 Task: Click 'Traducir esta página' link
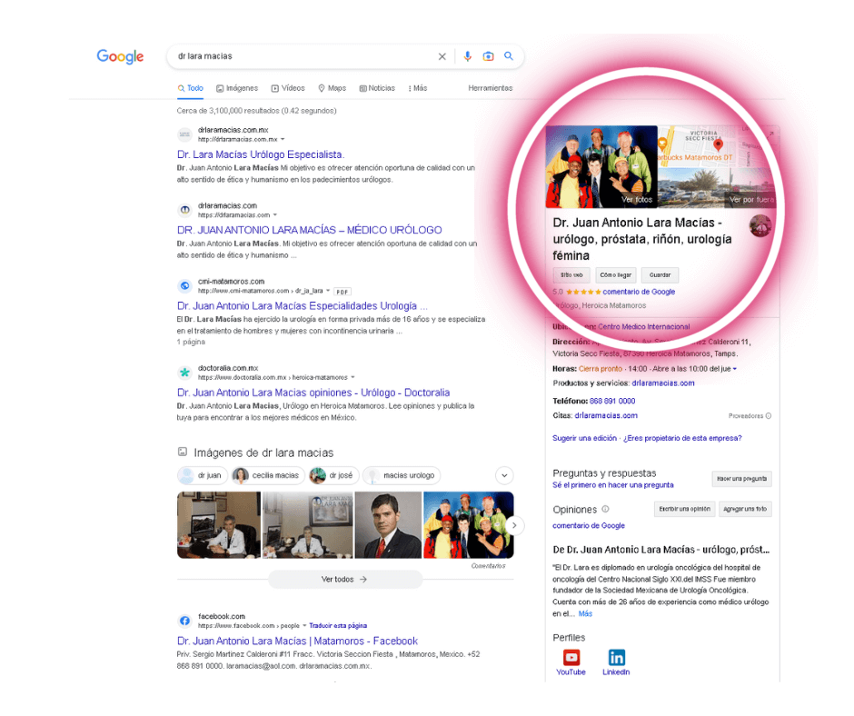tap(338, 625)
